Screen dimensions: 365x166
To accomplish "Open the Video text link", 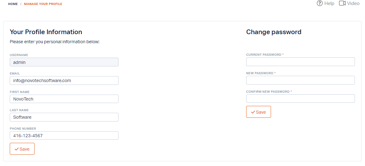I will coord(353,3).
